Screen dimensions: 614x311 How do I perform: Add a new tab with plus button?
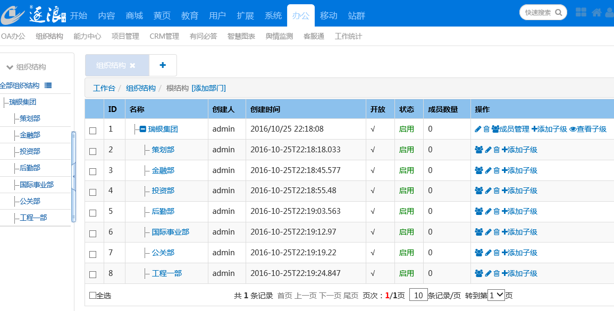[x=163, y=65]
